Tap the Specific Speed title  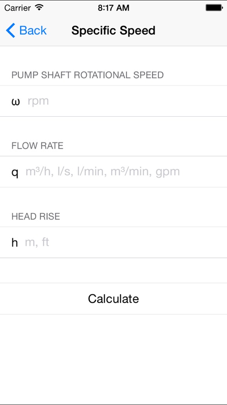coord(113,30)
